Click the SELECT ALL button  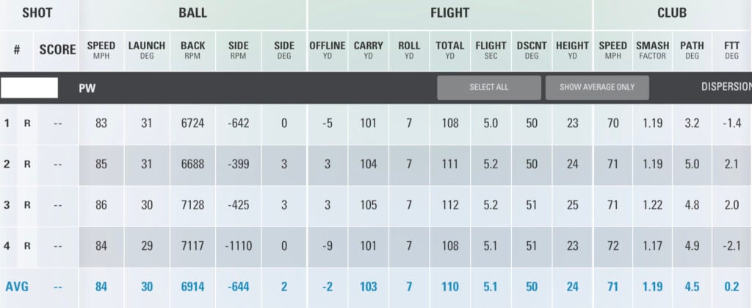coord(488,87)
